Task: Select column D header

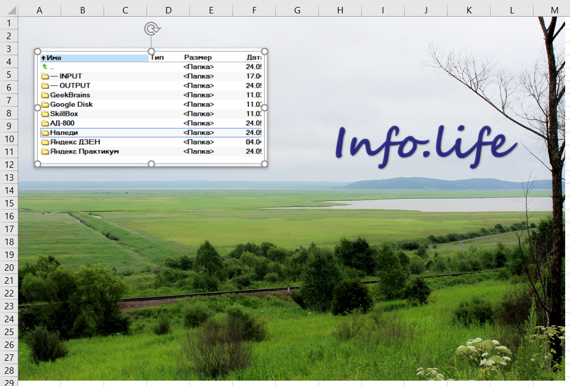Action: coord(169,10)
